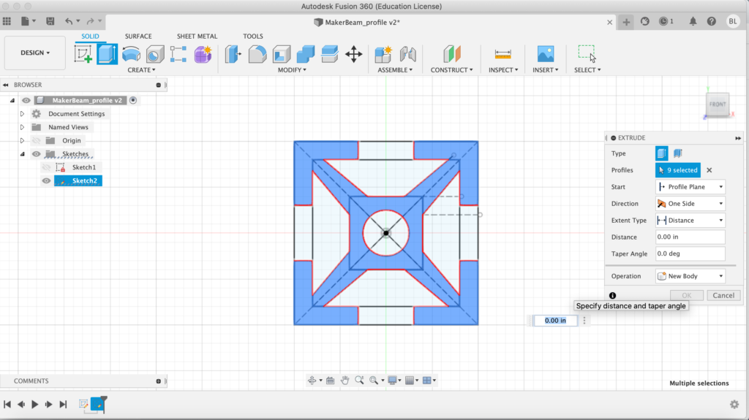Select the Move/Copy arrows icon

353,54
